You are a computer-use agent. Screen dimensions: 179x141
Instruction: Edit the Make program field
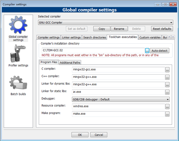pyautogui.click(x=118, y=114)
